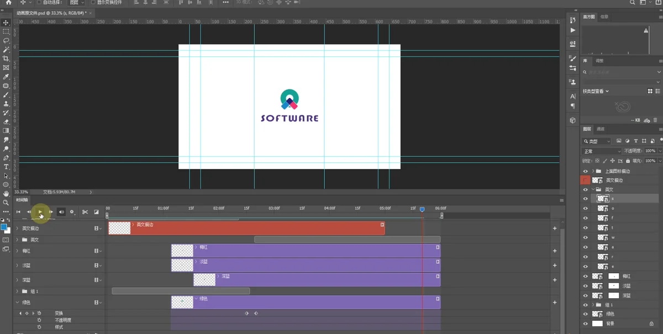Open the Character panel icon
This screenshot has height=334, width=663.
tap(572, 96)
